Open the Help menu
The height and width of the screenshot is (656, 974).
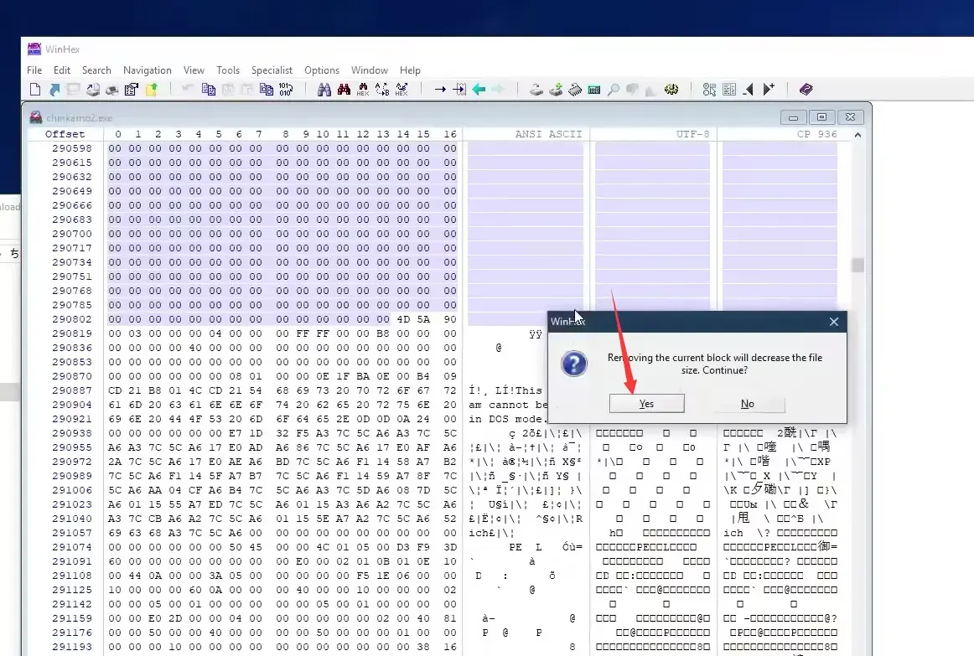click(410, 70)
